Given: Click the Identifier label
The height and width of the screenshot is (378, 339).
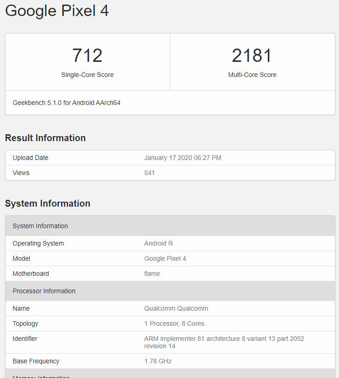Looking at the screenshot, I should 25,339.
